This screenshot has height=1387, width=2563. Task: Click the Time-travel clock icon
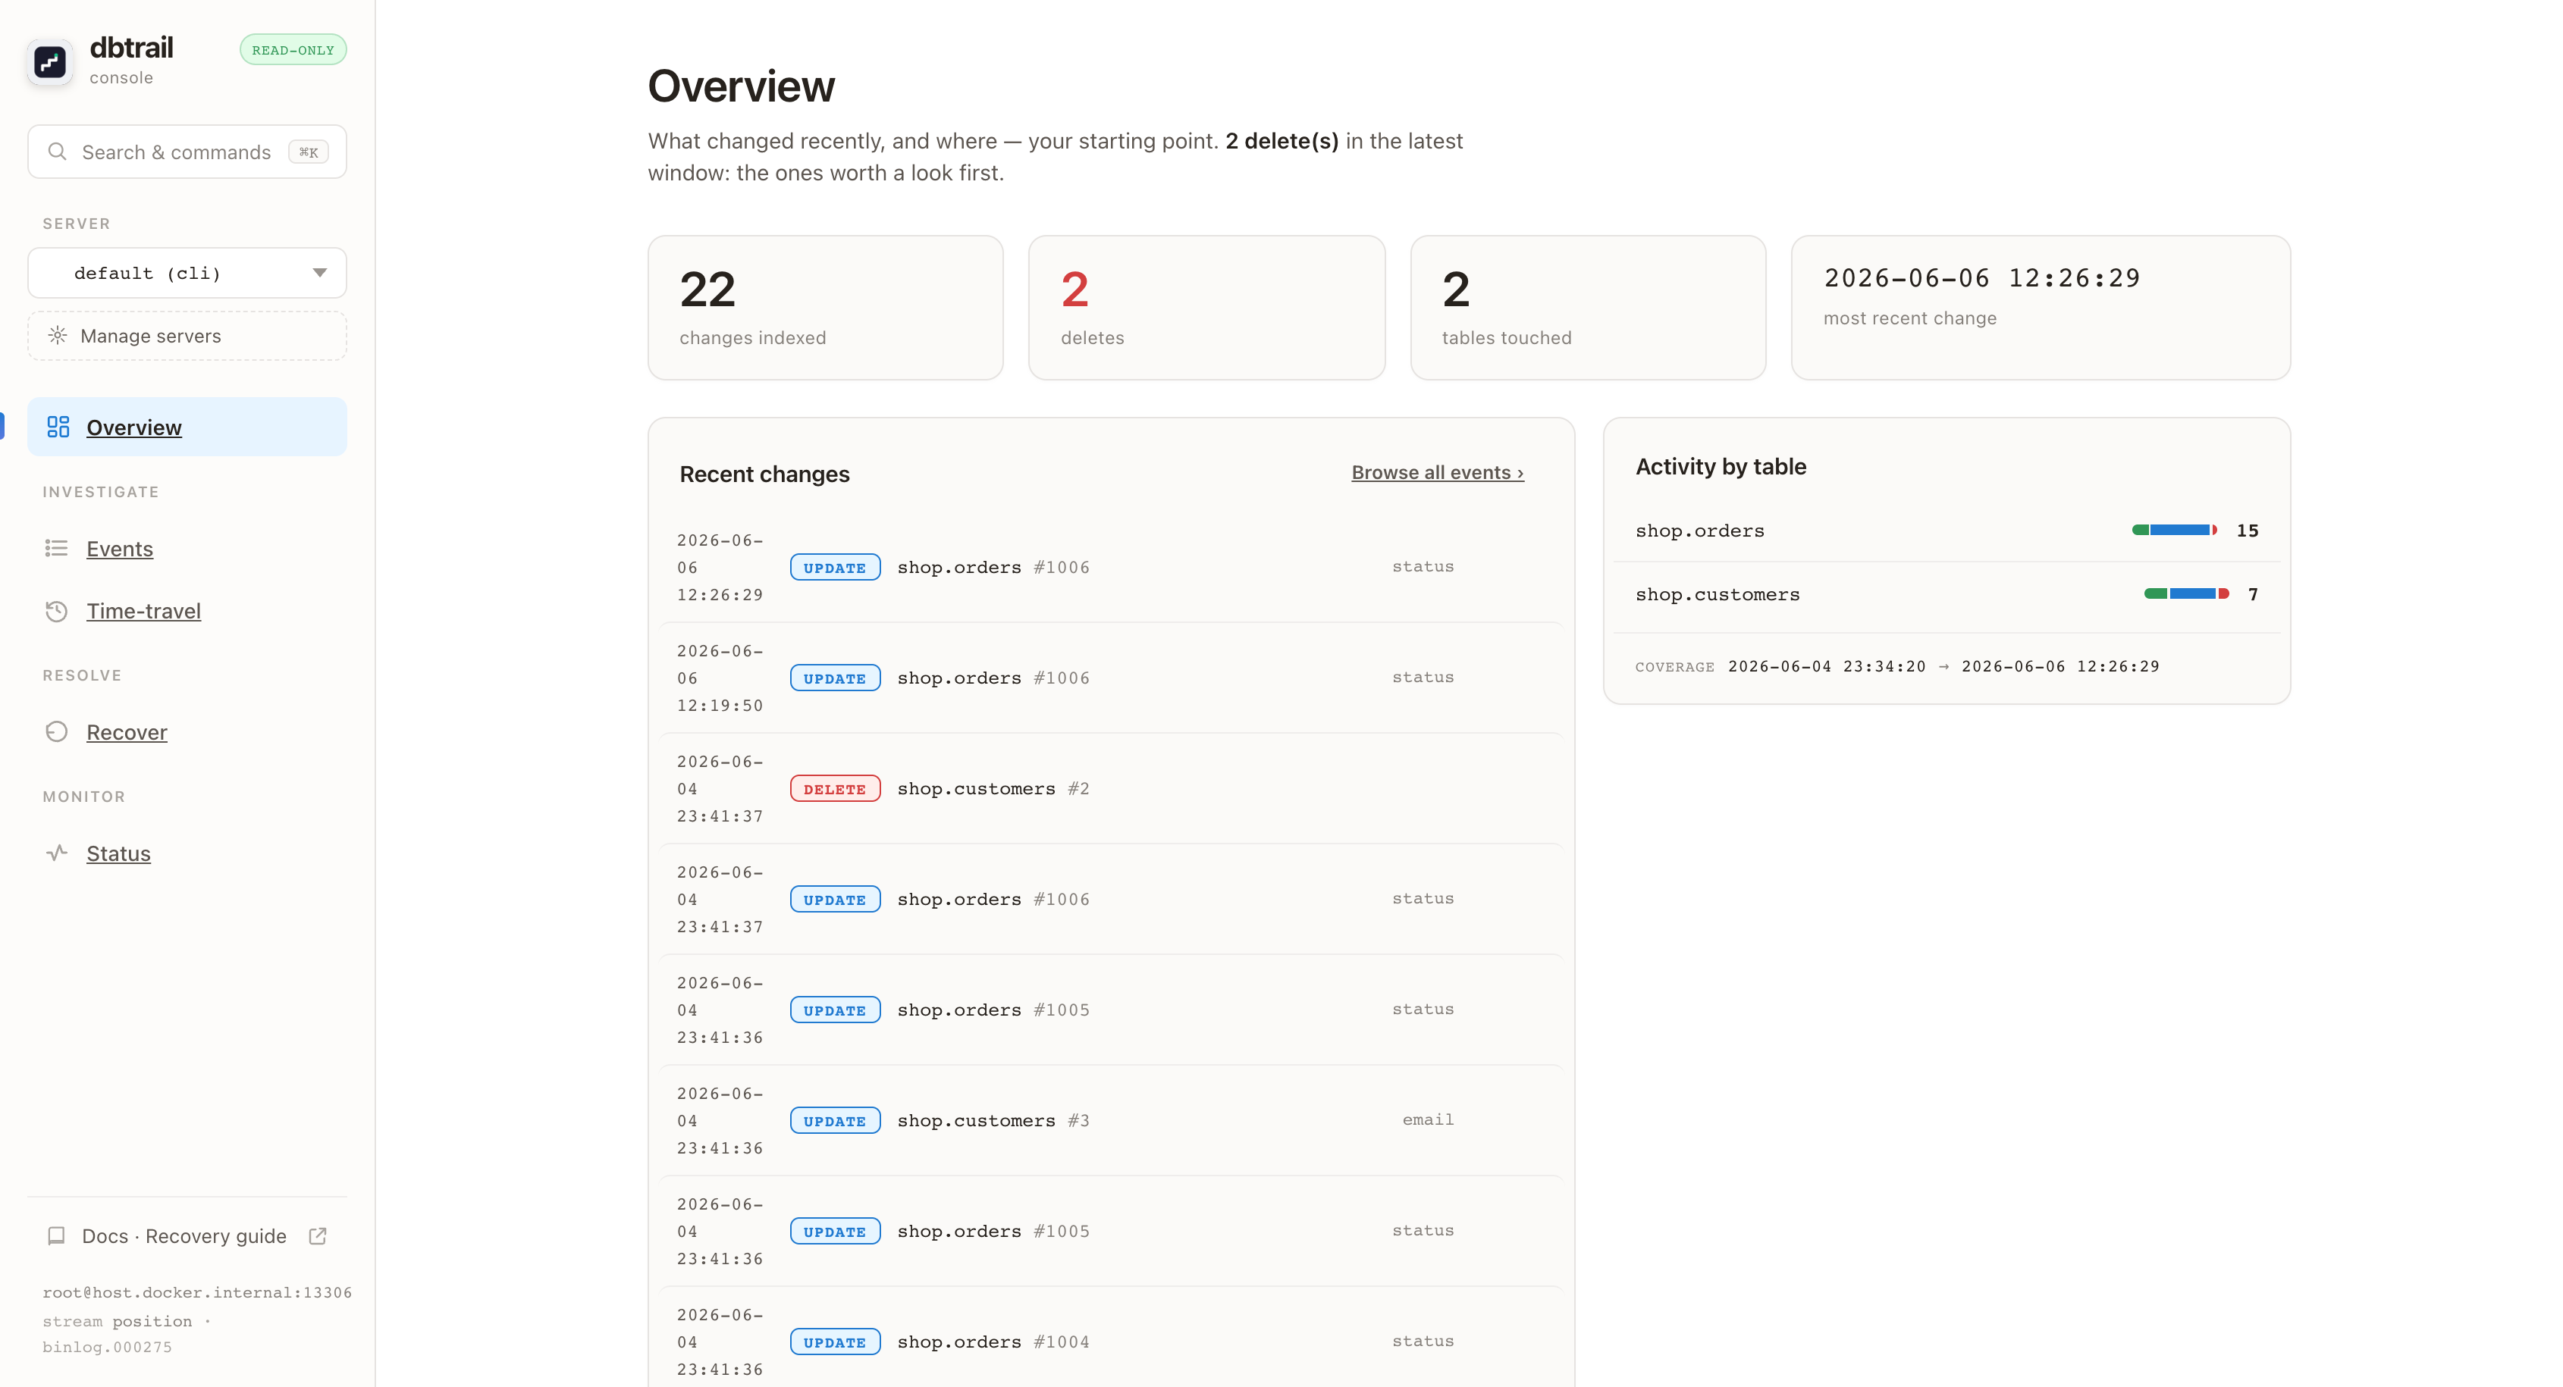(x=57, y=610)
